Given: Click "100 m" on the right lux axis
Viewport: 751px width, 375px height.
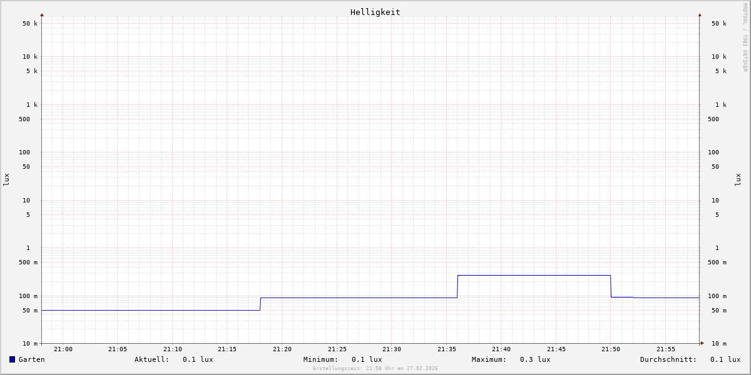Looking at the screenshot, I should 717,296.
